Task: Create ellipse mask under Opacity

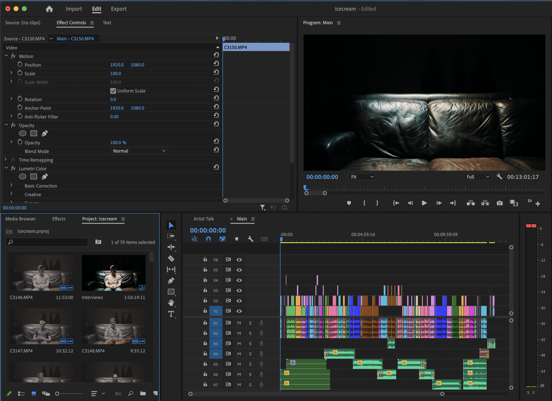Action: pos(23,133)
